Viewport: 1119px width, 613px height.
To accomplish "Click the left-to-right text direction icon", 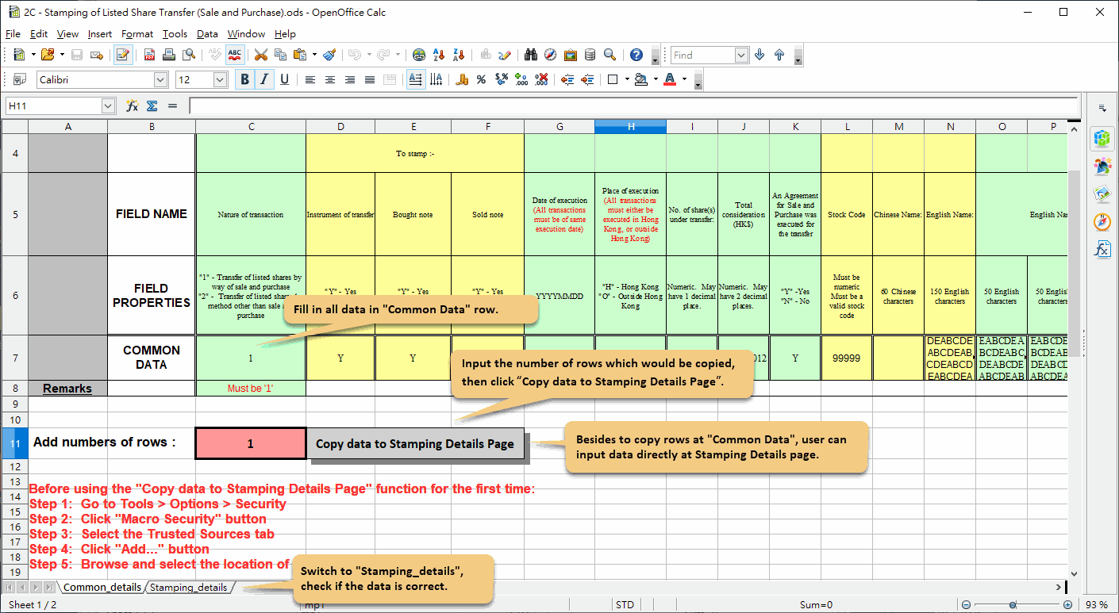I will pyautogui.click(x=416, y=79).
